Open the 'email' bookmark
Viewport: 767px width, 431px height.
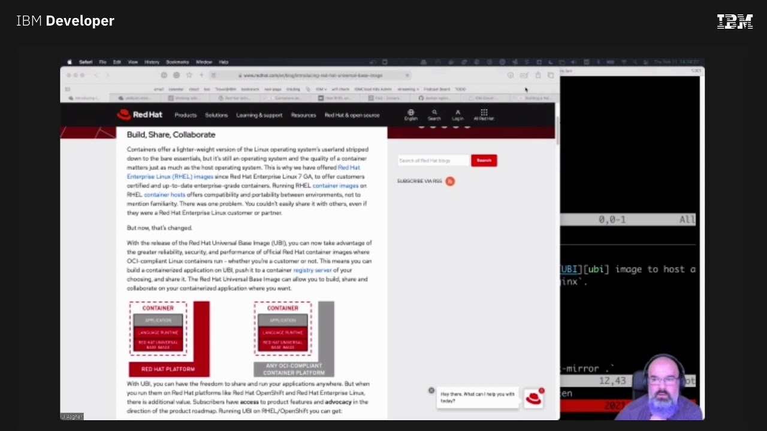point(159,89)
